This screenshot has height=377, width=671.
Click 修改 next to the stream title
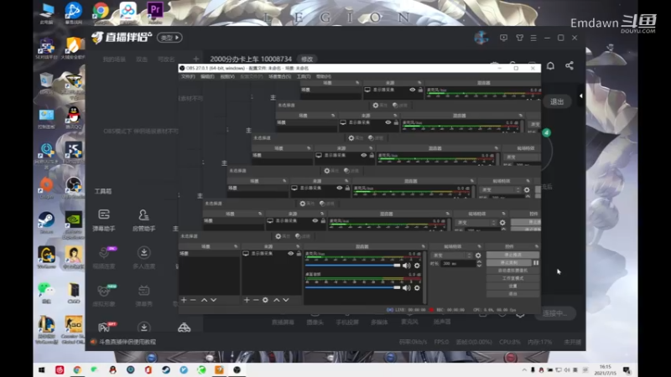coord(307,59)
